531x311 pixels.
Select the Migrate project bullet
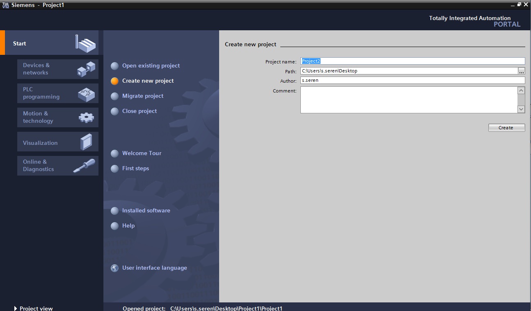(115, 96)
